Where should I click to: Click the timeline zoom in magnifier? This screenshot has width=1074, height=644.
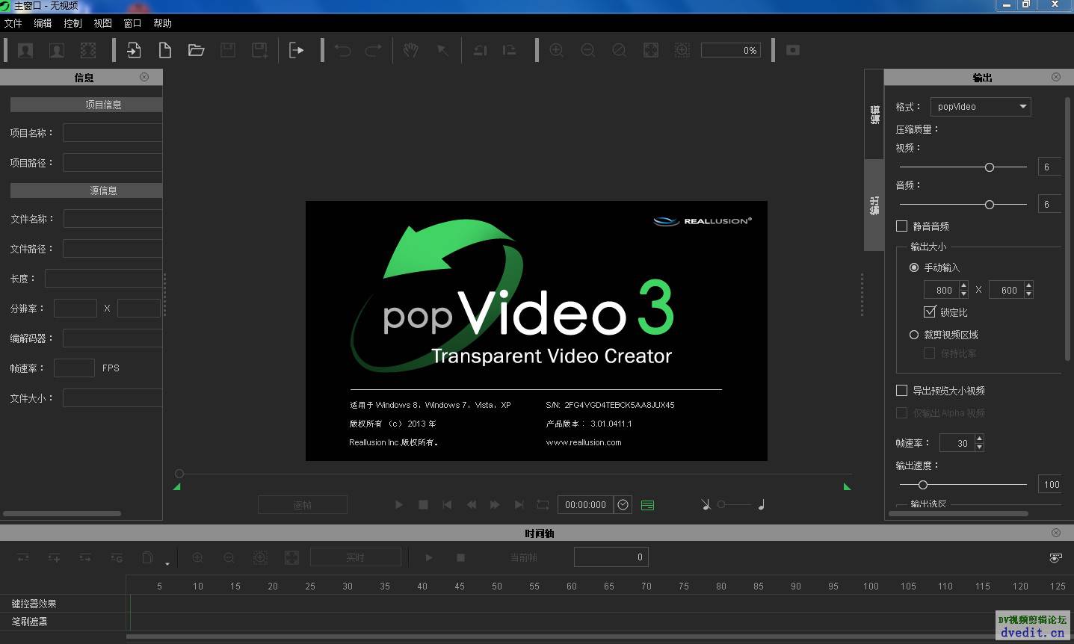point(198,557)
